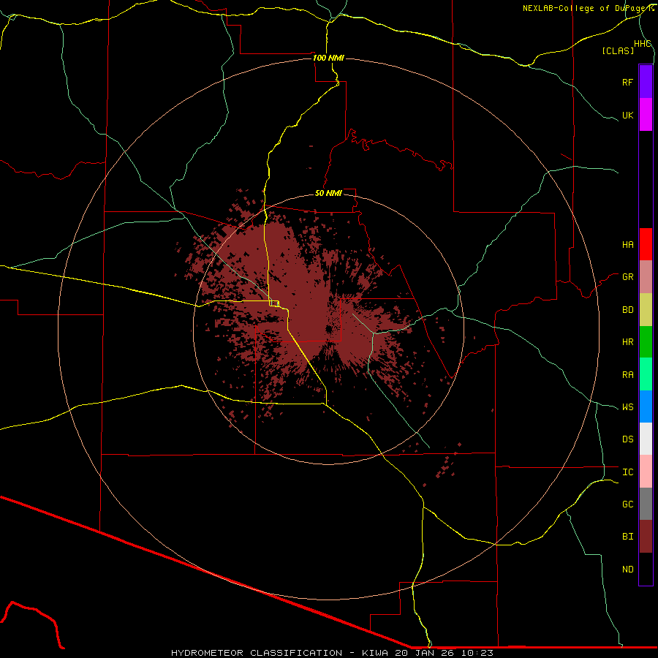Click the WS legend label
The height and width of the screenshot is (658, 658).
pyautogui.click(x=627, y=407)
